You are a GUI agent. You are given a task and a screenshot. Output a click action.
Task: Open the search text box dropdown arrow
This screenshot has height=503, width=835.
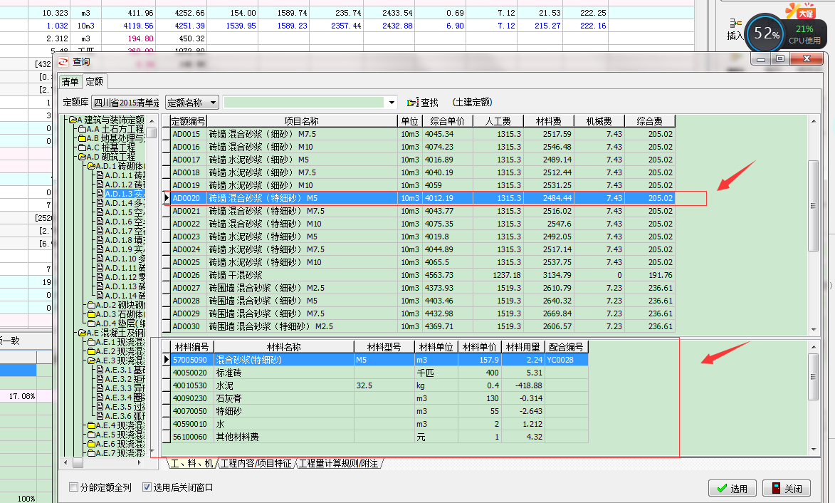(392, 103)
